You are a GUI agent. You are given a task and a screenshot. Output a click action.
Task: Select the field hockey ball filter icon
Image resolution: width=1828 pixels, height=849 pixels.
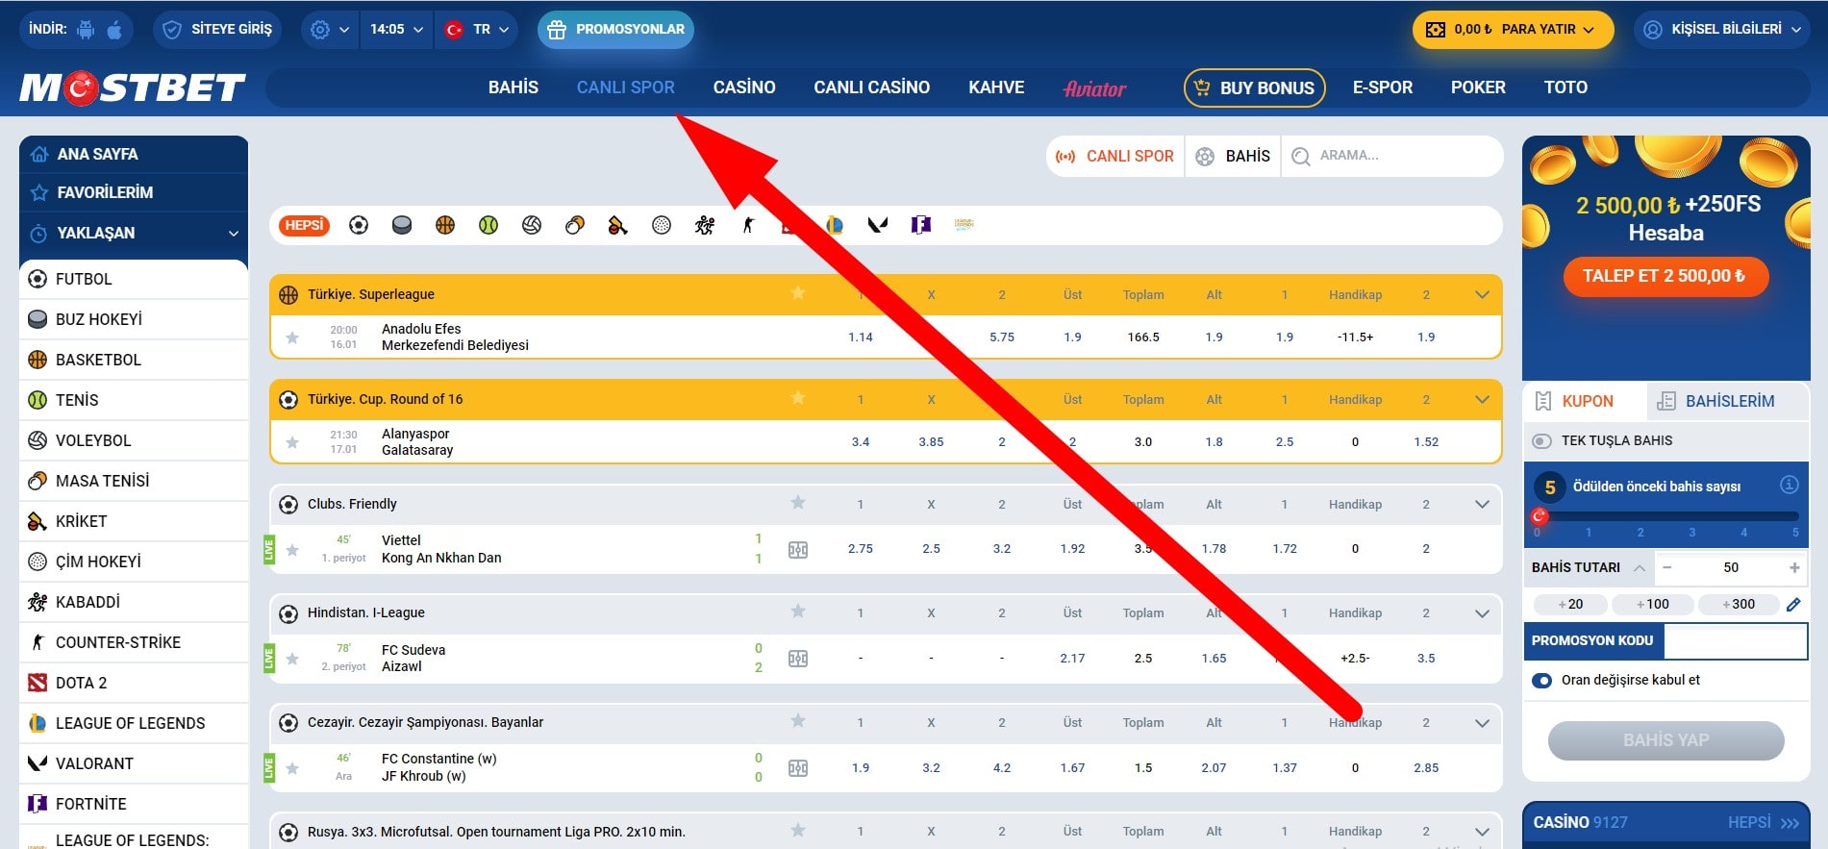click(x=662, y=225)
